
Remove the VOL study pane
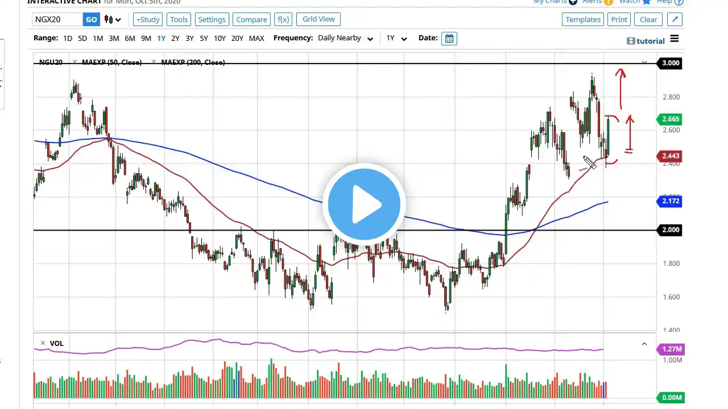[43, 343]
